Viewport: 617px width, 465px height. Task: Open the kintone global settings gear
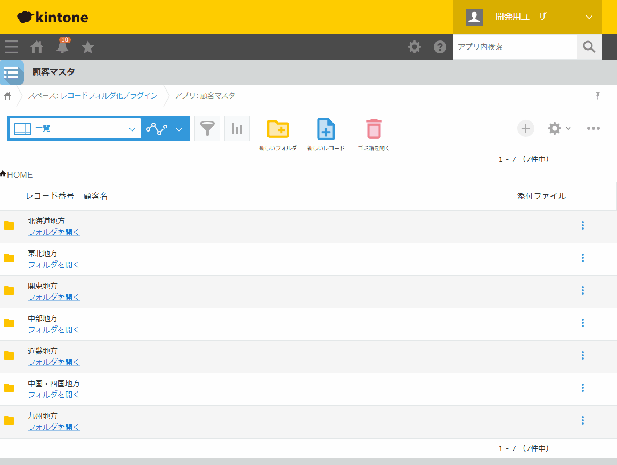[x=414, y=47]
